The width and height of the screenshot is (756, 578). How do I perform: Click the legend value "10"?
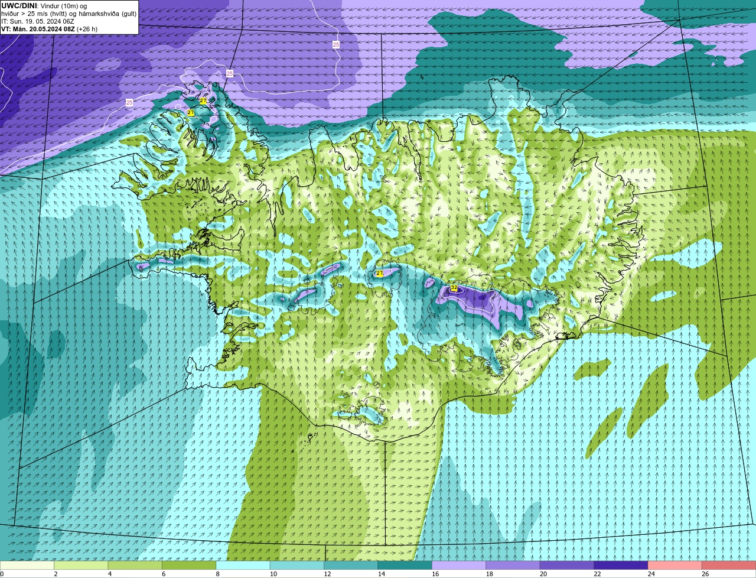click(x=273, y=574)
